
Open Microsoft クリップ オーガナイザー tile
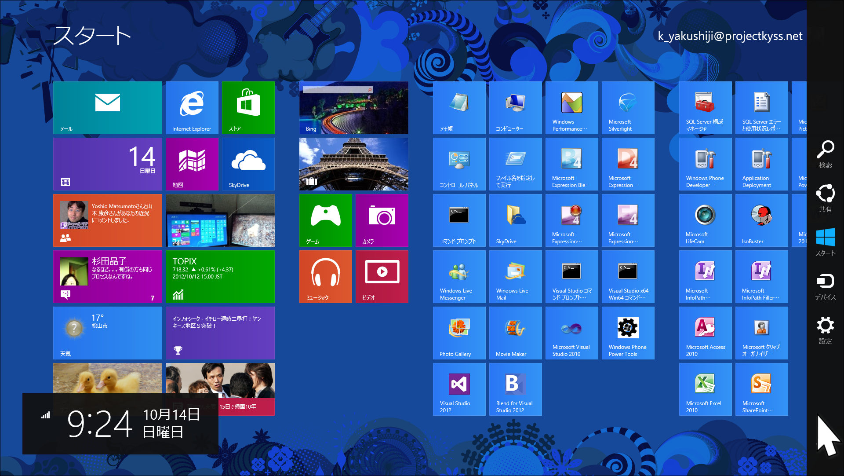click(x=762, y=333)
